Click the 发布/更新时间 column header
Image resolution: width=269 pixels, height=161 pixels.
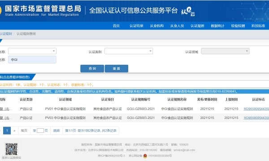207,99
